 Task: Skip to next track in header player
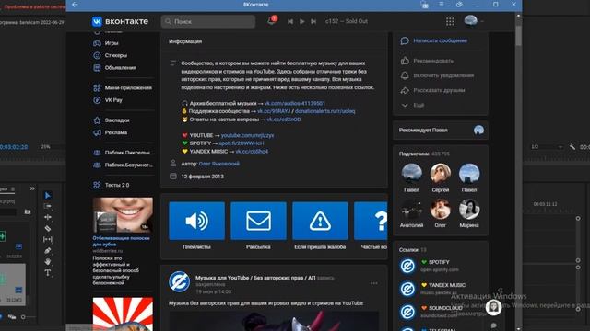click(x=313, y=21)
